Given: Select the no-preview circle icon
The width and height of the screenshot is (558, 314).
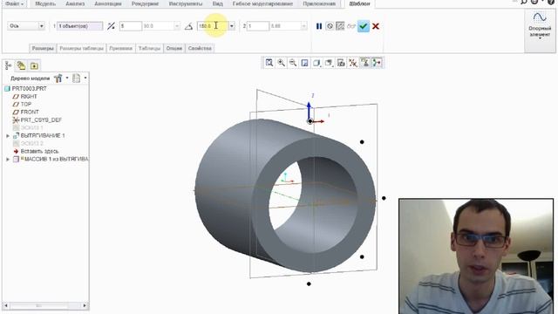Looking at the screenshot, I should [x=330, y=26].
